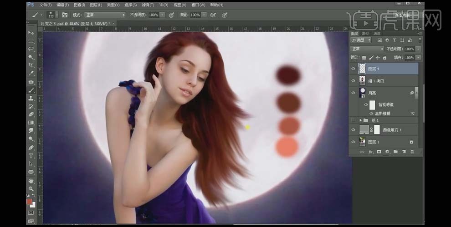Select the Ellipse shape tool
Screen dimensions: 451x227
(31, 172)
